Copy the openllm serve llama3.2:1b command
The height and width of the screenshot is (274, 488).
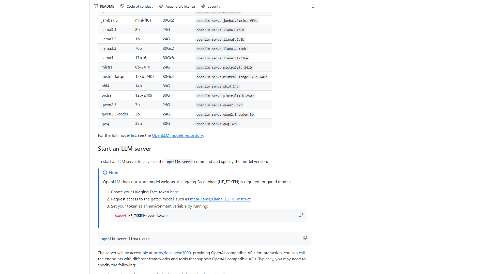click(x=304, y=238)
